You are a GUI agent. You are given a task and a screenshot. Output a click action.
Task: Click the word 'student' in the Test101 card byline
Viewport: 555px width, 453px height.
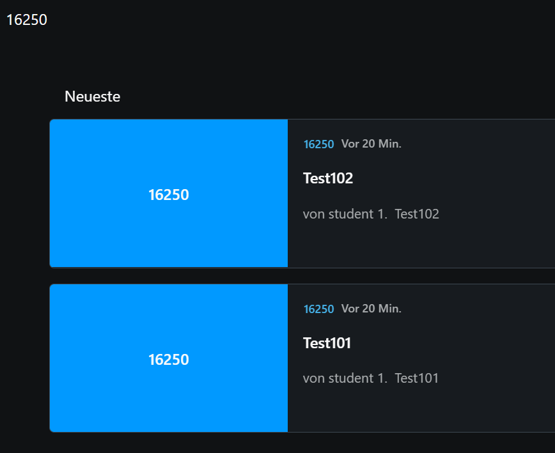(351, 378)
